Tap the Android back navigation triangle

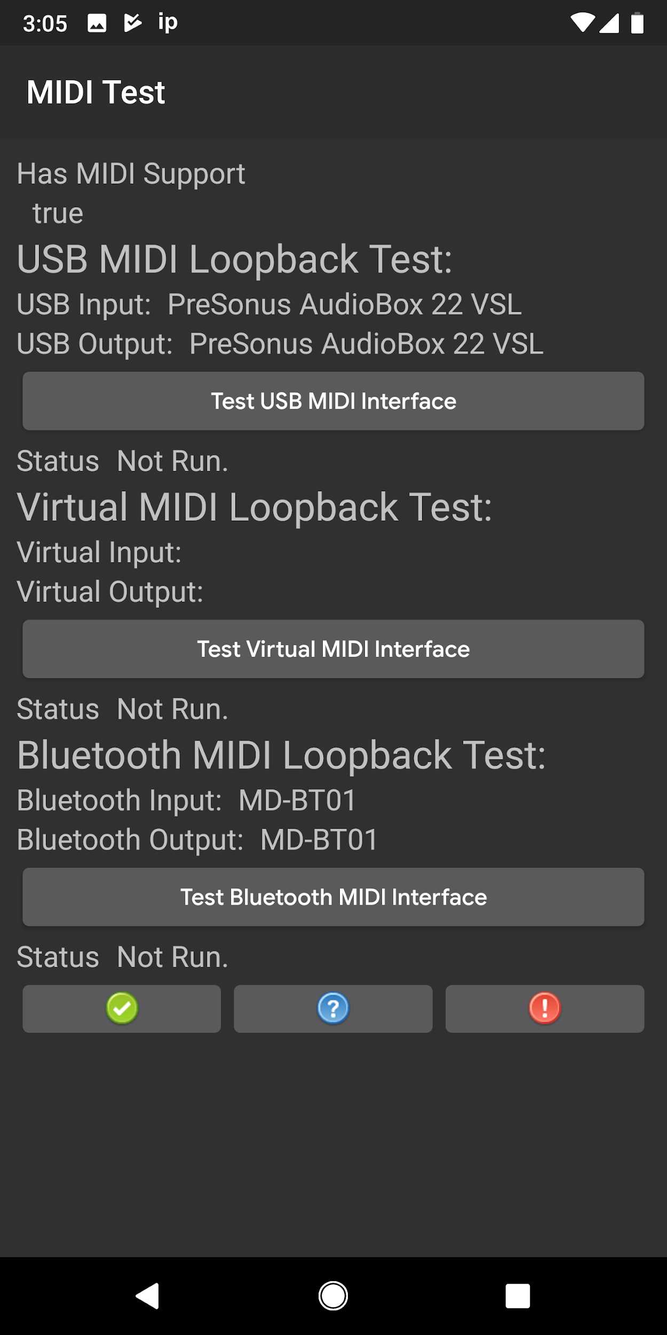148,1295
